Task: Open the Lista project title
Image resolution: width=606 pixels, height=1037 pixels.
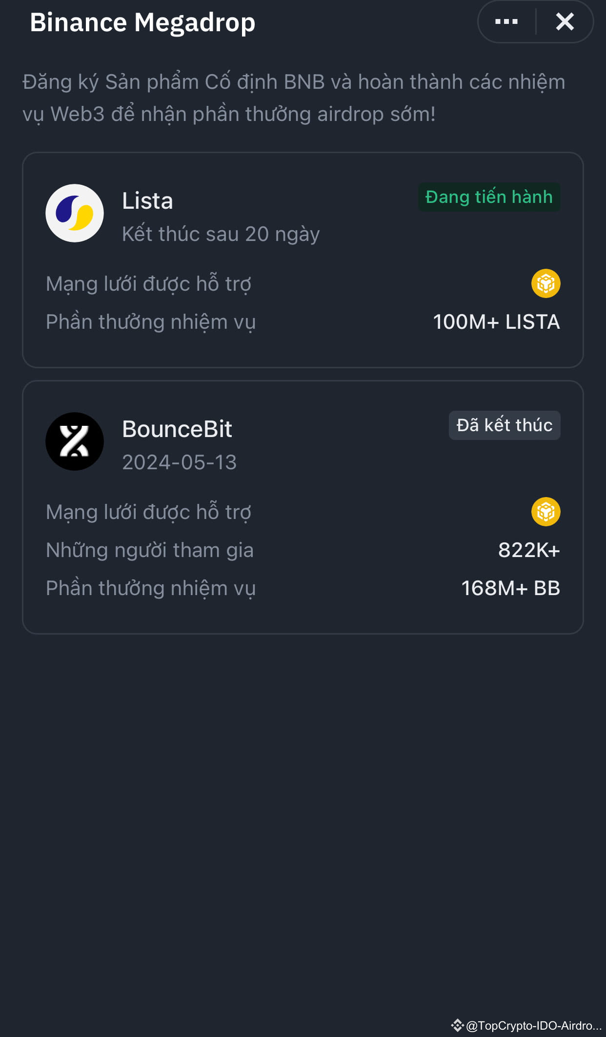Action: click(147, 201)
